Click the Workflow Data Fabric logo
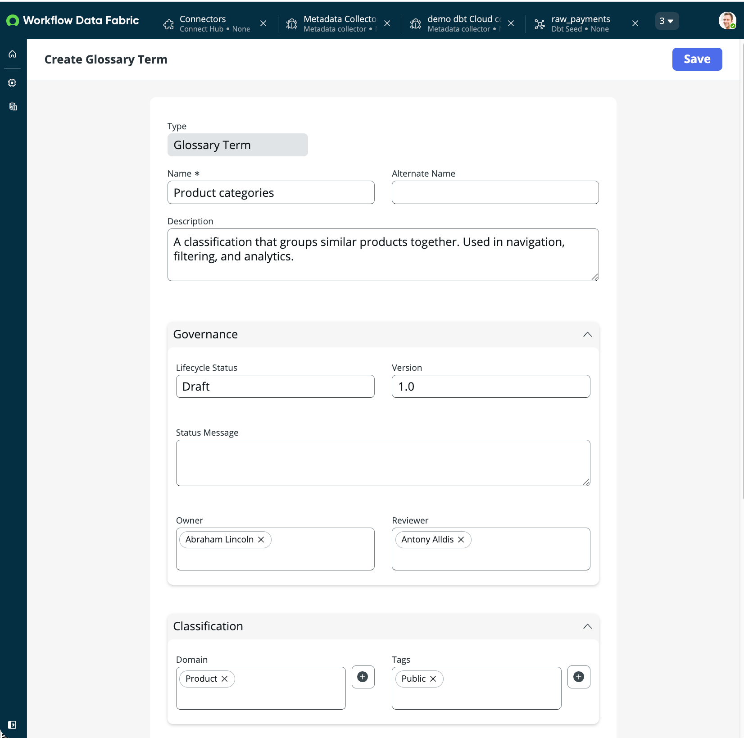This screenshot has width=744, height=738. [73, 20]
